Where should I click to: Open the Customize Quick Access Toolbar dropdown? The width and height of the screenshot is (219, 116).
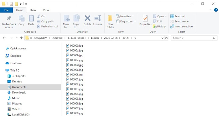point(20,4)
